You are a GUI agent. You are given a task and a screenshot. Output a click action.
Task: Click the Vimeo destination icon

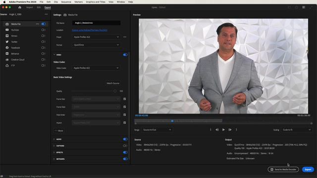click(7, 36)
